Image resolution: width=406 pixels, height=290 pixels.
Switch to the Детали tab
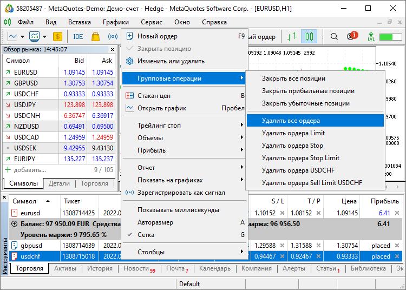(x=60, y=183)
